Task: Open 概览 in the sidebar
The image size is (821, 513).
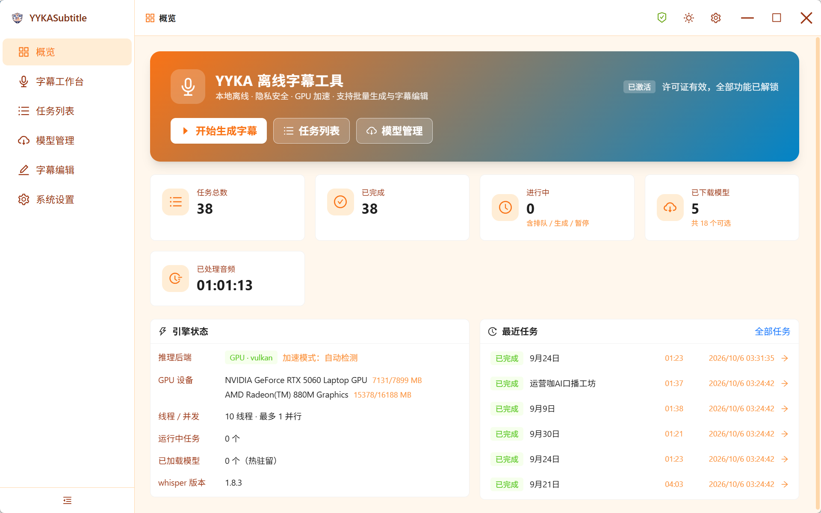Action: (x=67, y=52)
